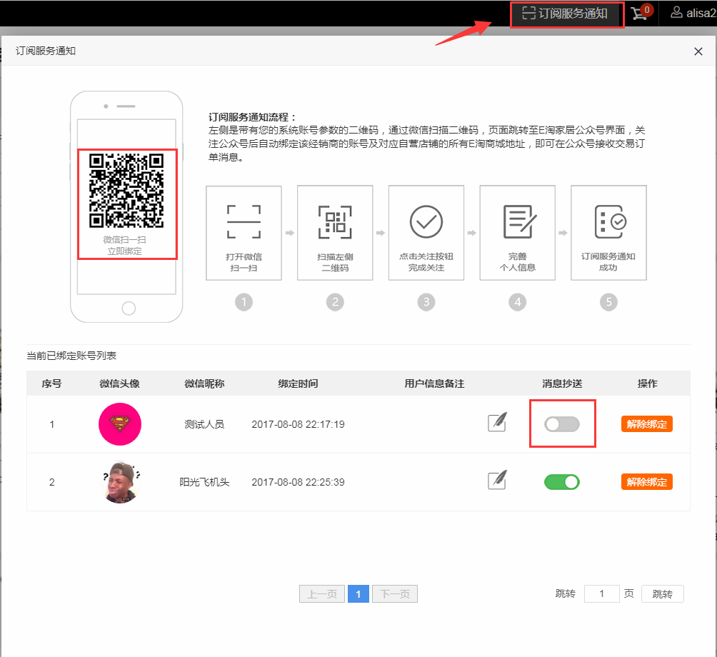Click the 操作 column header

[648, 383]
